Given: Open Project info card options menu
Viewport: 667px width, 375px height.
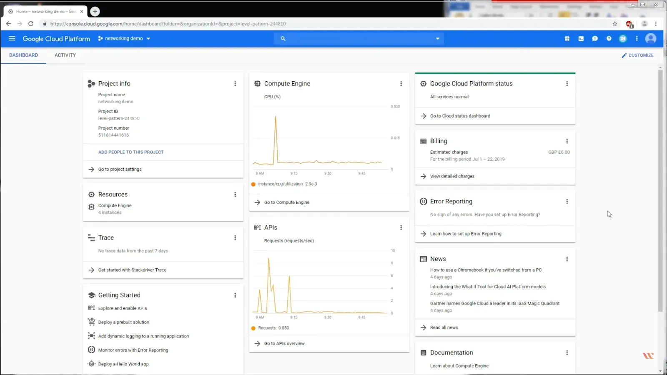Looking at the screenshot, I should pyautogui.click(x=235, y=84).
